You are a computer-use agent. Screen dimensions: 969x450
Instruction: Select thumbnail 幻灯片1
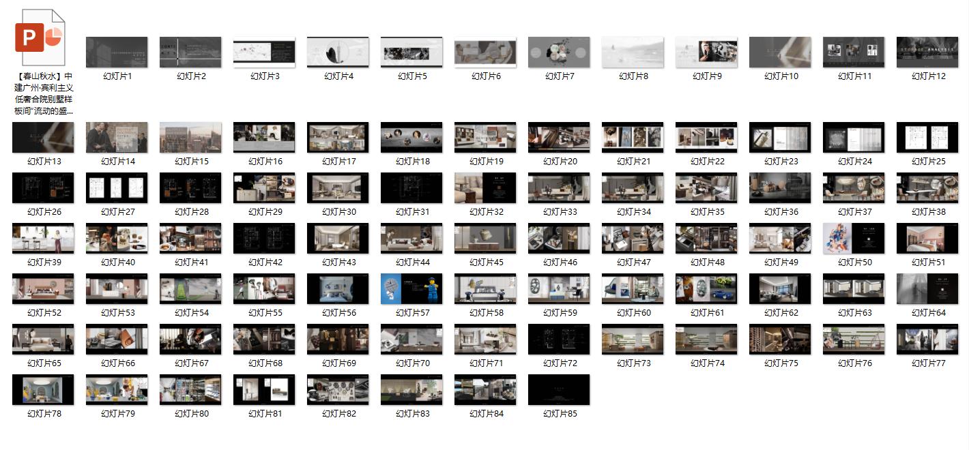(x=117, y=52)
